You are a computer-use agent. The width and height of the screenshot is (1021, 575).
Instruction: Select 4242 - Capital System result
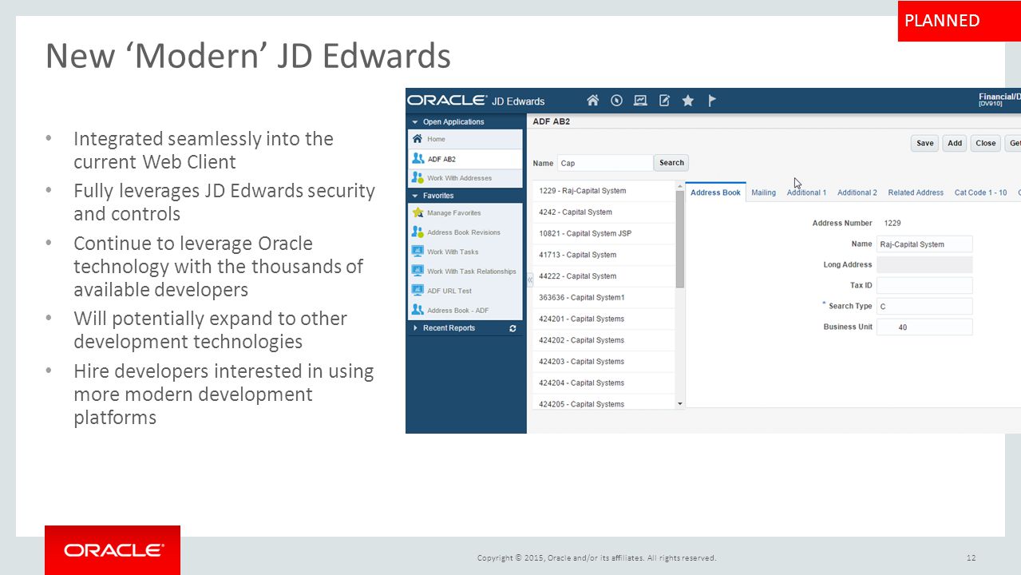point(604,212)
